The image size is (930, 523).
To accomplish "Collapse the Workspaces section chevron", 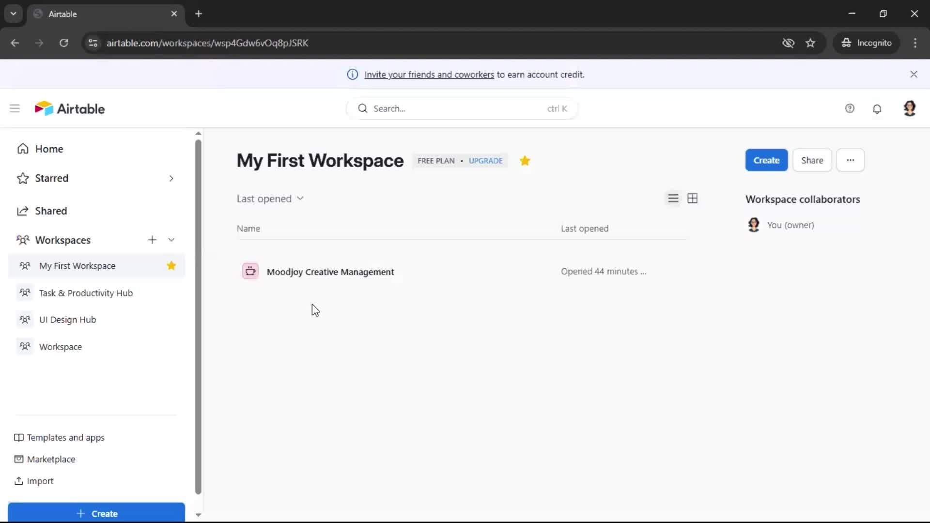I will click(171, 240).
